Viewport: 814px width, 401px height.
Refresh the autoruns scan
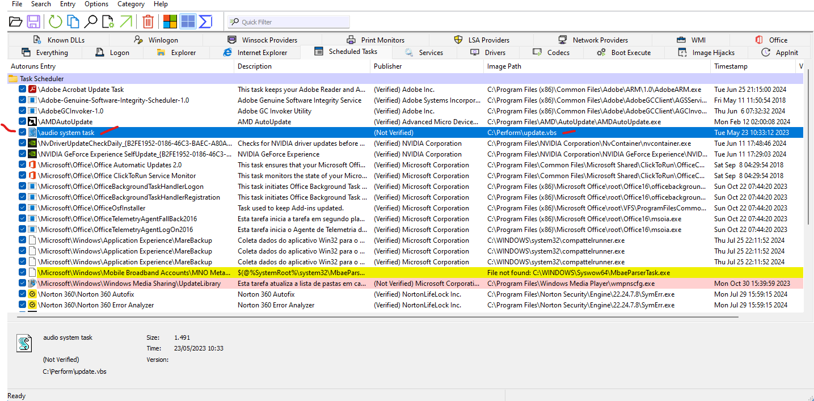click(x=55, y=22)
